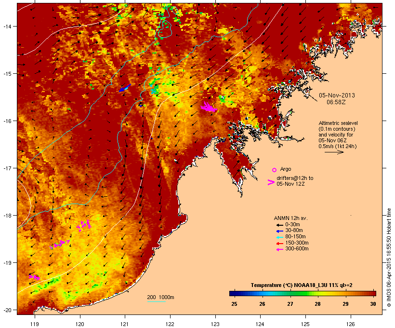Click the blue 30-80m legend arrow
Image resolution: width=395 pixels, height=328 pixels.
pos(280,231)
